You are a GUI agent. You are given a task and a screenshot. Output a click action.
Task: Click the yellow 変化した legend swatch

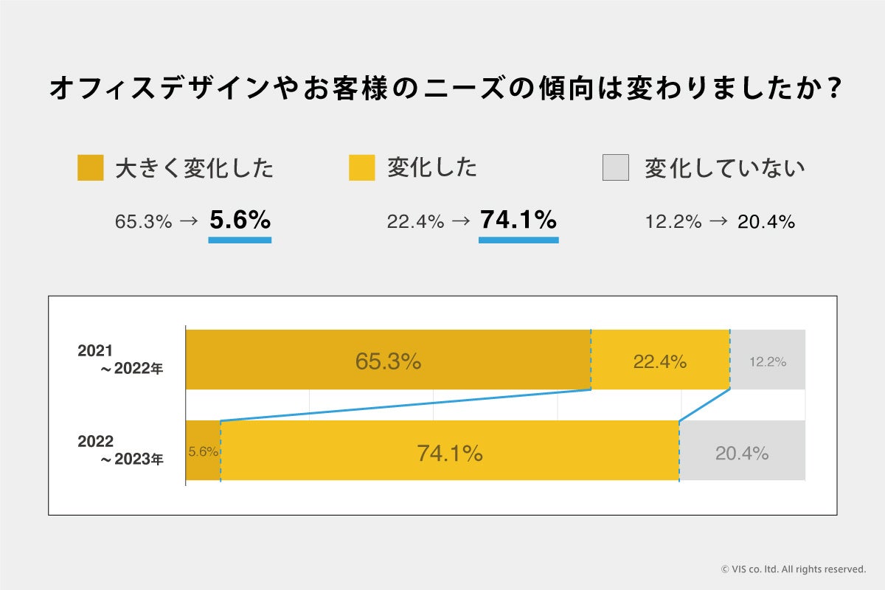click(x=362, y=167)
